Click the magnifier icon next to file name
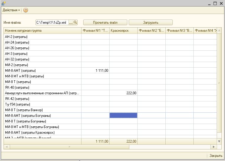Screen dimensions: 225x161 pos(75,23)
